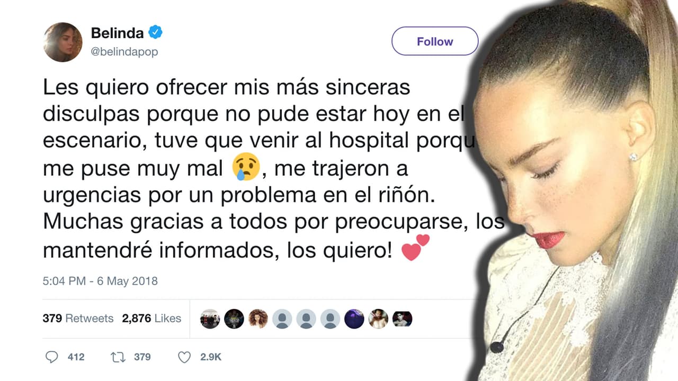
Task: Click the reply speech bubble icon
Action: click(51, 357)
